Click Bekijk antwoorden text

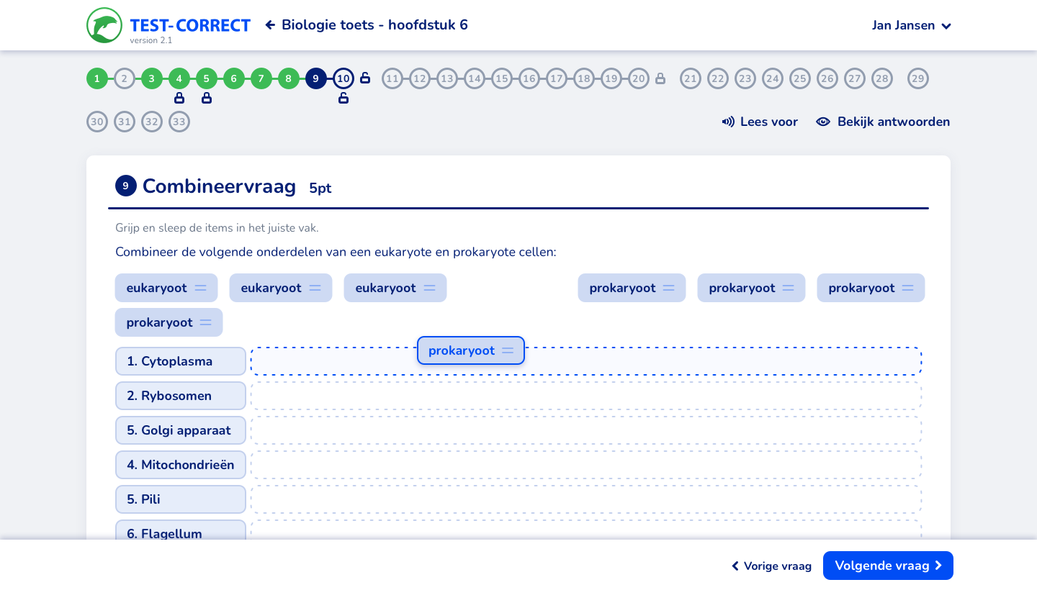[893, 122]
